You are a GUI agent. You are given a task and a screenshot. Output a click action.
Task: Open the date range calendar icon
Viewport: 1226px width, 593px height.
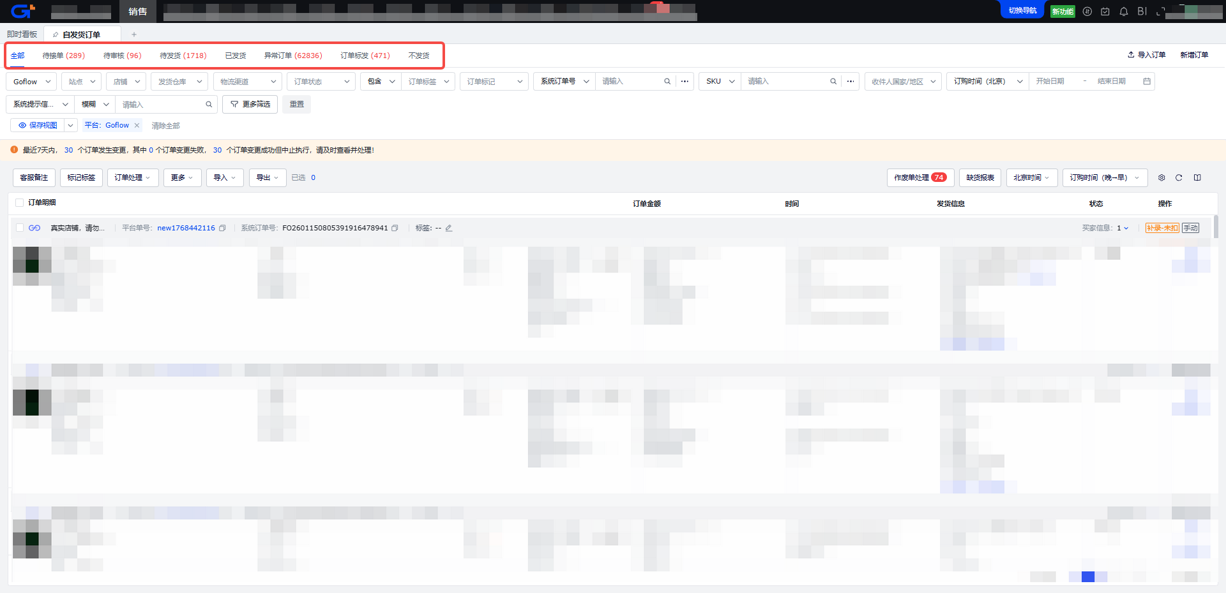(1147, 82)
